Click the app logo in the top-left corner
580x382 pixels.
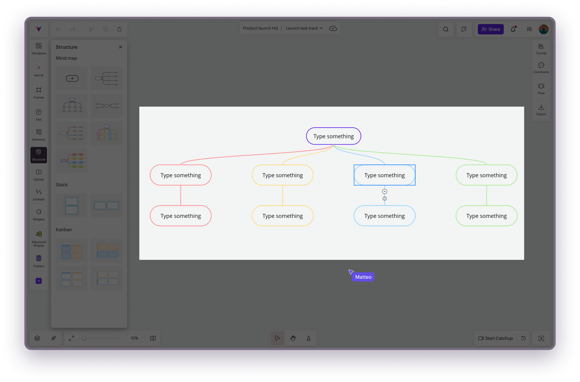click(39, 29)
